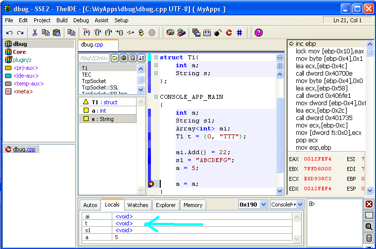The image size is (376, 249).
Task: Click the purple Help question mark icon
Action: 258,33
